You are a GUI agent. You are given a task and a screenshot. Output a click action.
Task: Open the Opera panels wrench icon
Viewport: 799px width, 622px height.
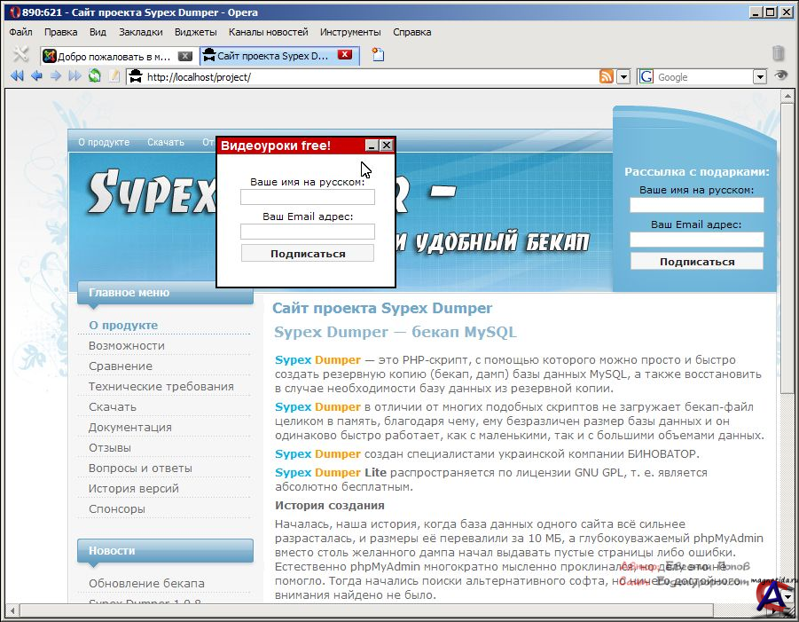tap(21, 55)
